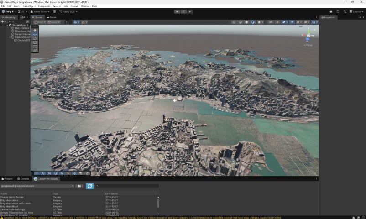366x219 pixels.
Task: Click the Step frame button
Action: click(190, 12)
